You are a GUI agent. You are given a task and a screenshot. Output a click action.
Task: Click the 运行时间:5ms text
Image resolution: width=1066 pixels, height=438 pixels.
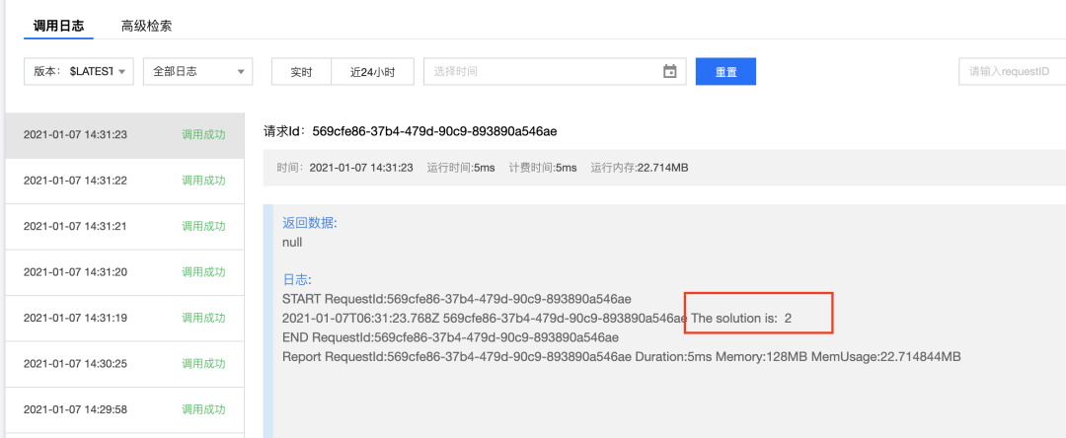(461, 167)
